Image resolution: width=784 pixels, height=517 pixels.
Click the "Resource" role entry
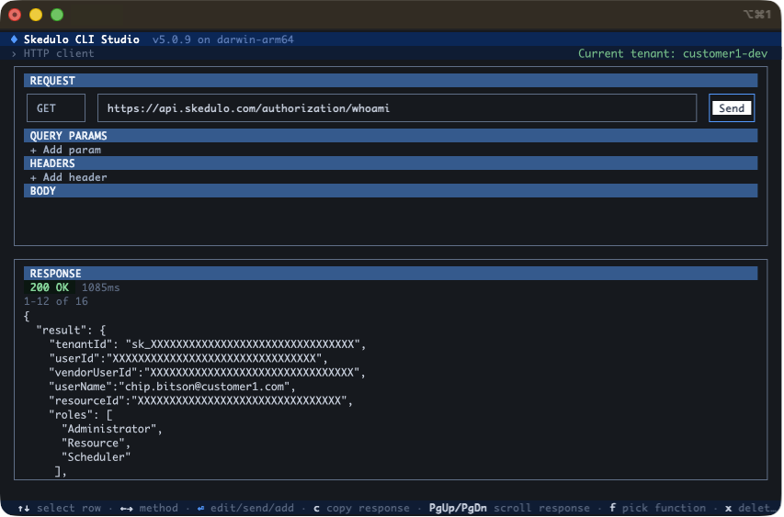coord(96,443)
